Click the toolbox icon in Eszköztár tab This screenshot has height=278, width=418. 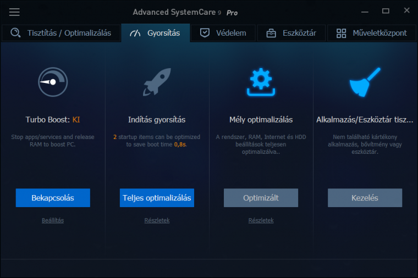pyautogui.click(x=271, y=34)
